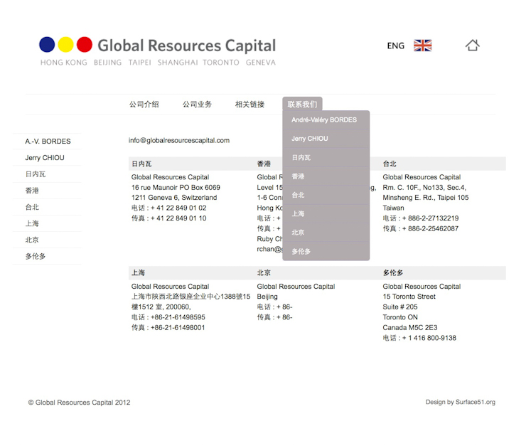This screenshot has width=526, height=446.
Task: Open Jerry CHIOU in the sidebar
Action: pos(45,158)
